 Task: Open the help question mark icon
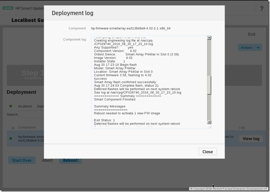(262, 8)
